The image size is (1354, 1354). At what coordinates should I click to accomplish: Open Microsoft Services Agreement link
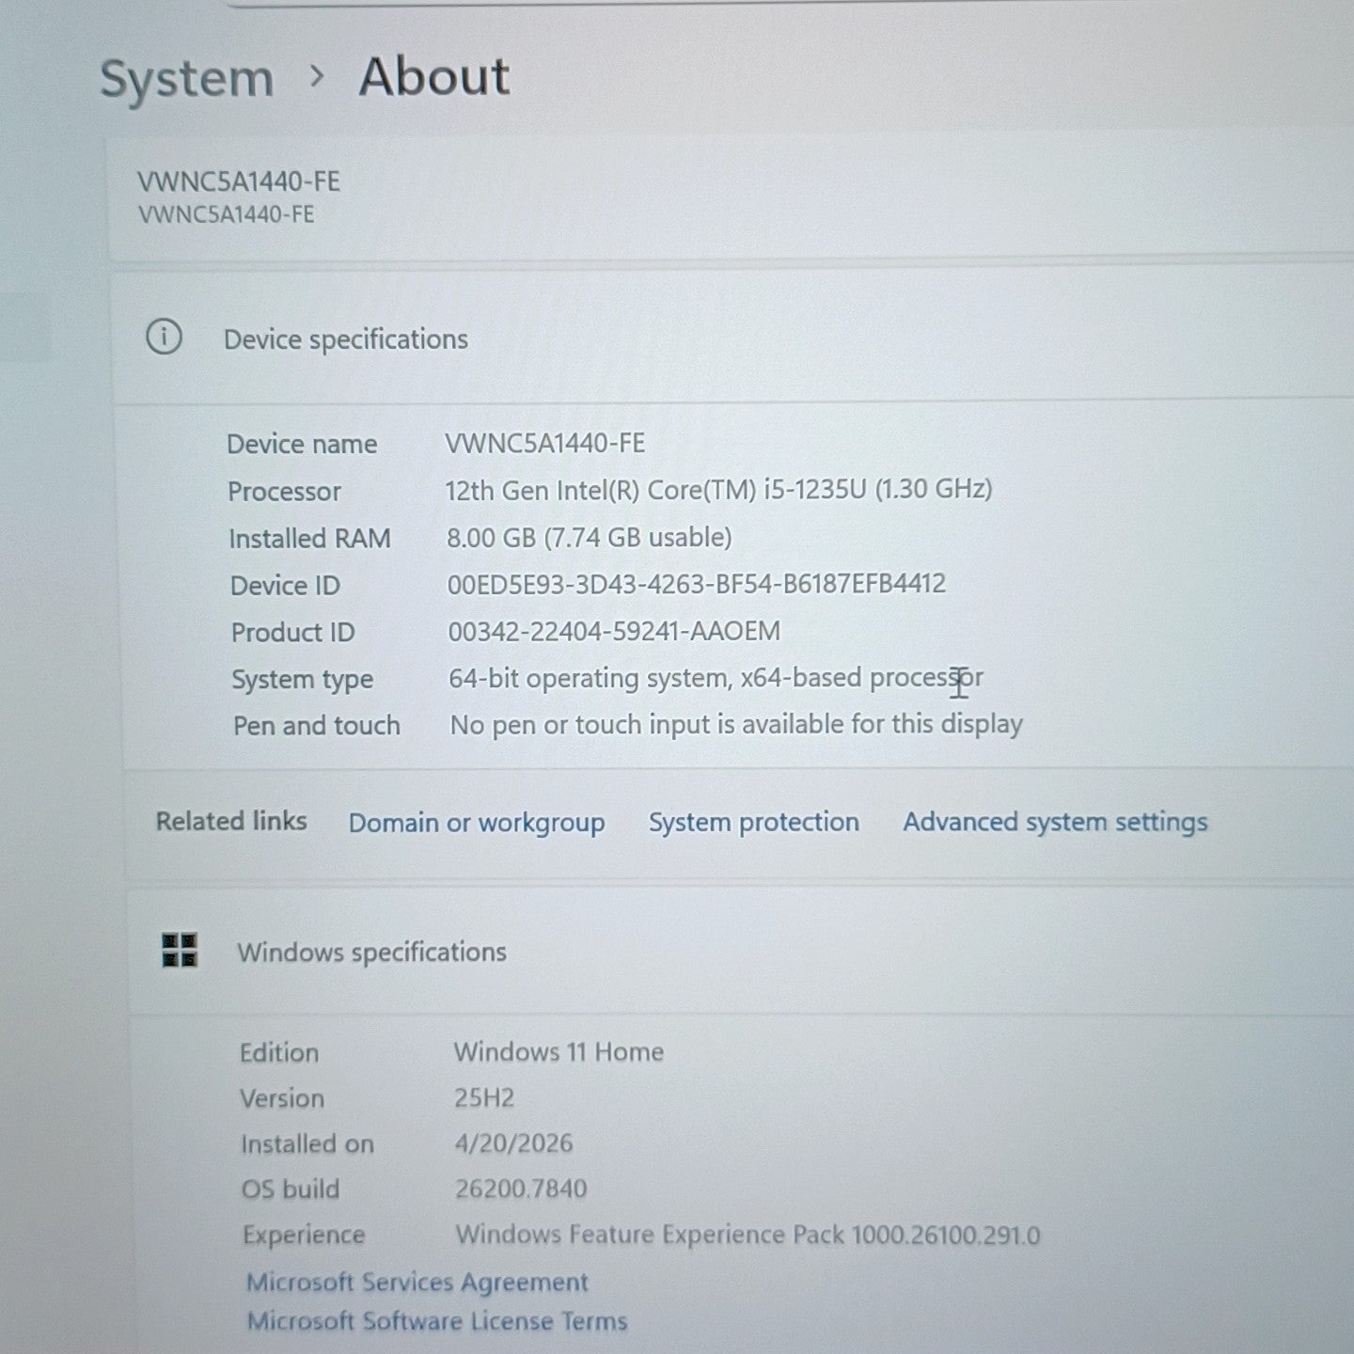417,1283
